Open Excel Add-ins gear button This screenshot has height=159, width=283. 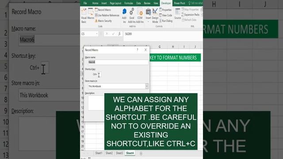[132, 16]
